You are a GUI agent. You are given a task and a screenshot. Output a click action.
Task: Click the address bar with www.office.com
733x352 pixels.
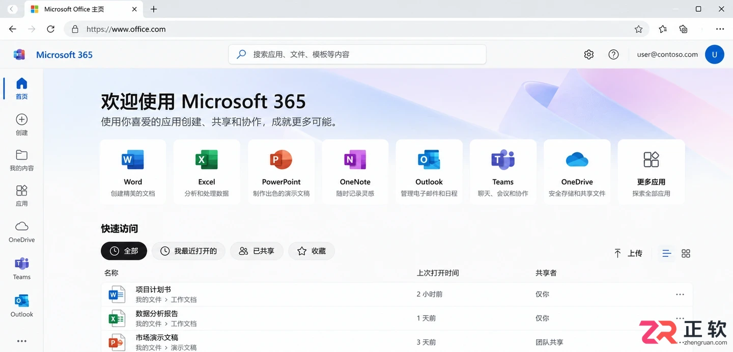tap(356, 29)
